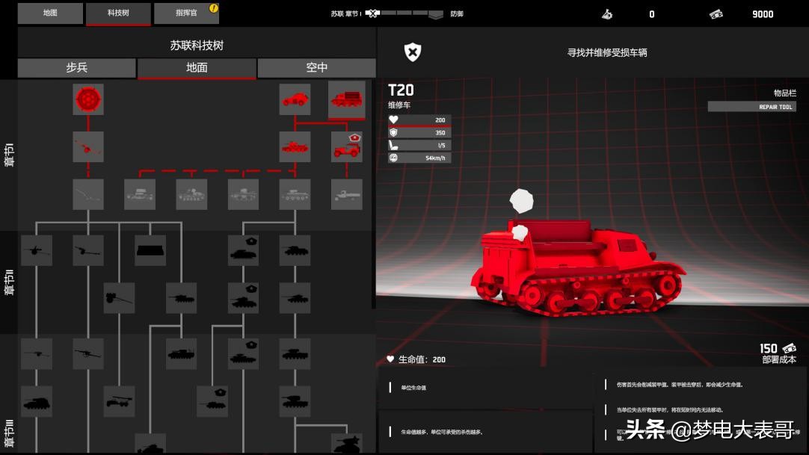
Task: Choose the partly cut star-marked unit at tree's bottom right
Action: pyautogui.click(x=347, y=443)
